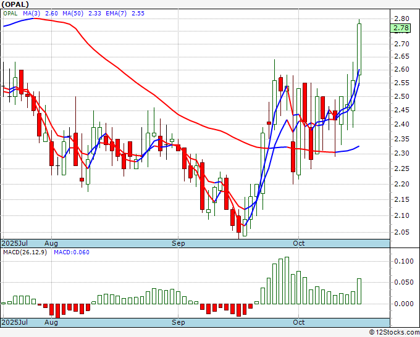Image resolution: width=420 pixels, height=337 pixels.
Task: Click the tallest green MACD histogram bar
Action: coord(287,280)
